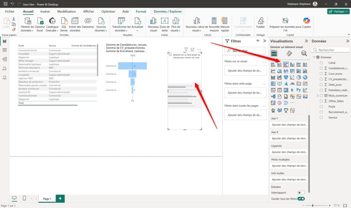Select the Page 1 tab
351x208 pixels.
[x=47, y=199]
